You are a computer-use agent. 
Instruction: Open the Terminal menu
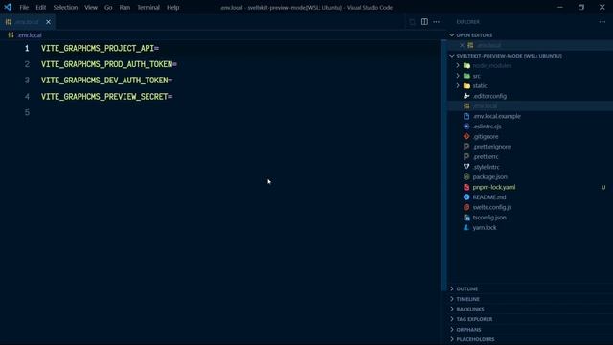pyautogui.click(x=148, y=7)
